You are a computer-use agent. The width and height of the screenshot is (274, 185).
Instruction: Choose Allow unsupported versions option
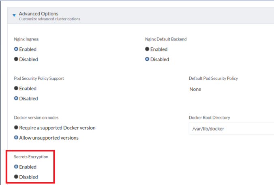(x=16, y=138)
